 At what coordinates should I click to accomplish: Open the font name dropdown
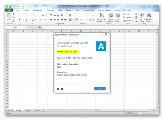(34, 15)
